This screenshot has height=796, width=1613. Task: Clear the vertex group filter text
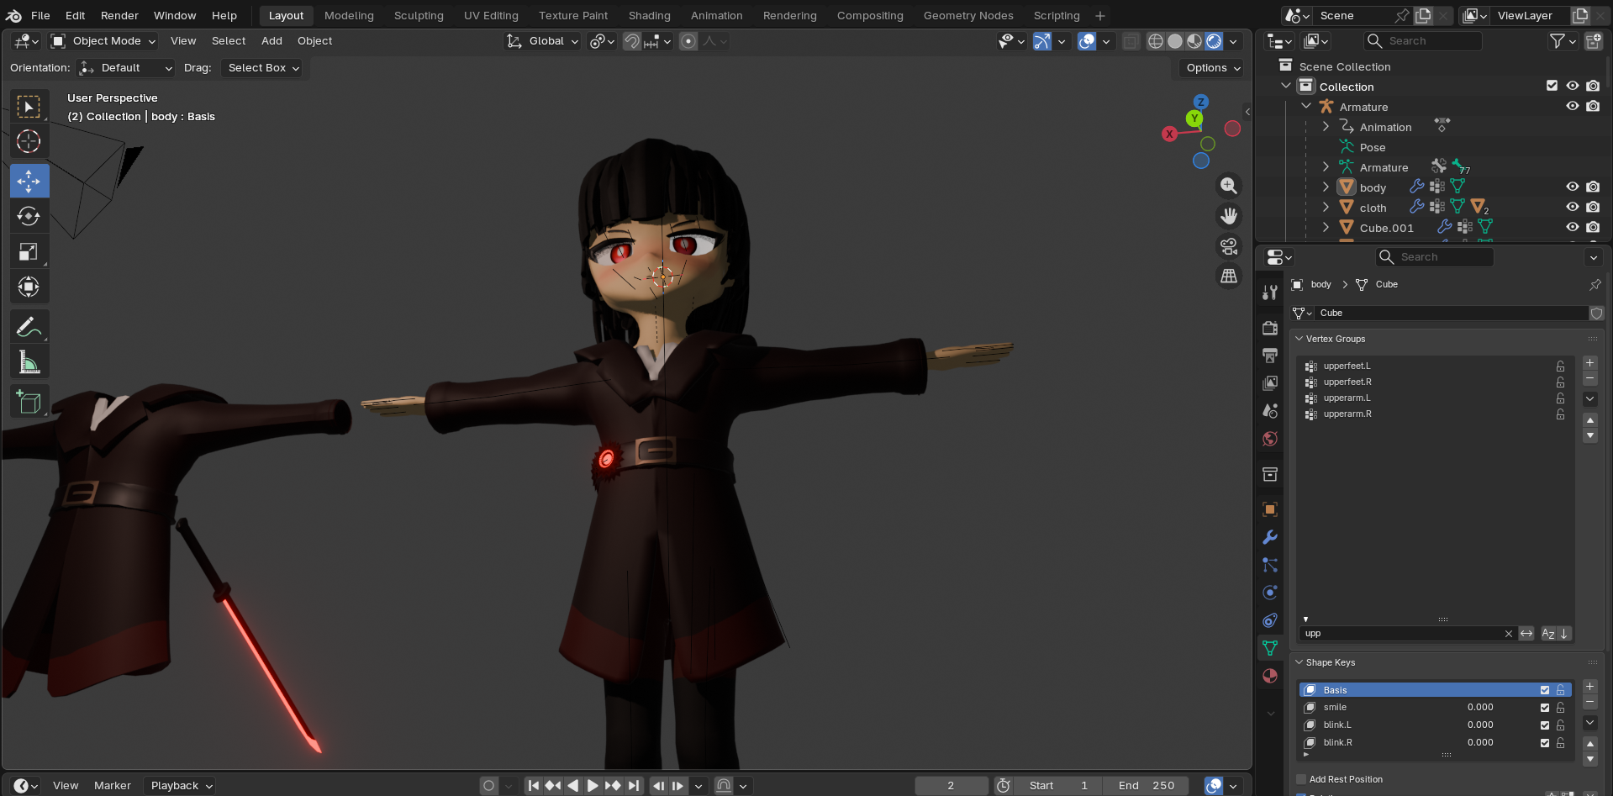pos(1509,634)
